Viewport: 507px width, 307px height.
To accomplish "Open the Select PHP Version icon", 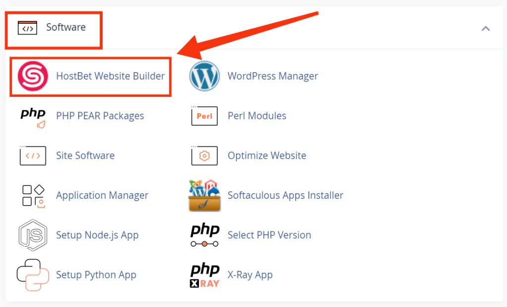I will click(x=204, y=235).
